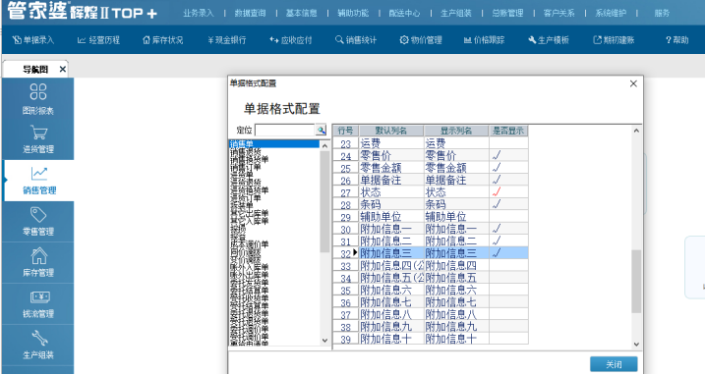Click the 帮助 help link
The height and width of the screenshot is (375, 706).
[x=677, y=40]
